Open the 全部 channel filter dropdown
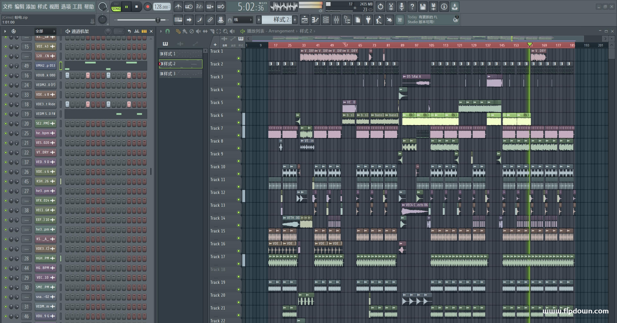 (45, 31)
